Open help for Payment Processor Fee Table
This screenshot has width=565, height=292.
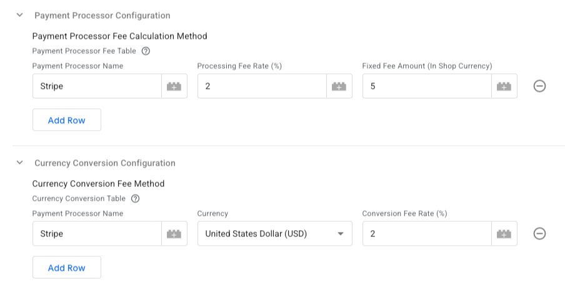(x=146, y=51)
